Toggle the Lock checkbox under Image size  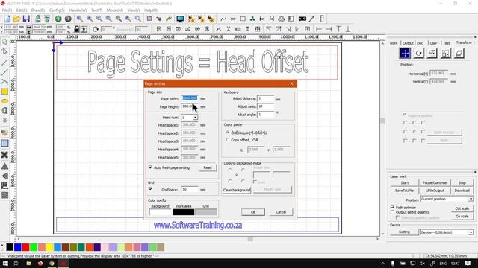[x=255, y=182]
